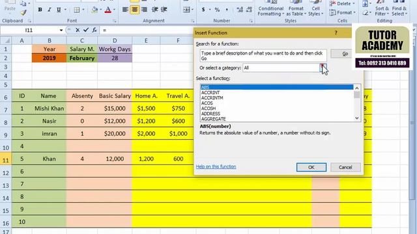Apply italic formatting
The image size is (417, 234).
pos(50,10)
